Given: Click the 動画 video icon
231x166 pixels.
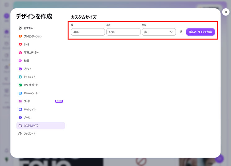Looking at the screenshot, I should coord(20,61).
